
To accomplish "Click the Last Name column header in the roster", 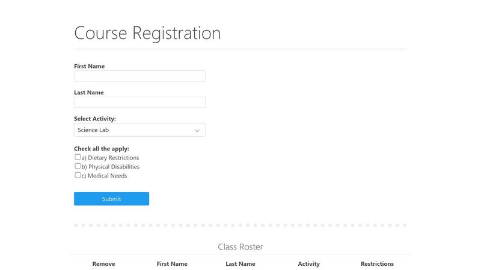I will coord(240,264).
